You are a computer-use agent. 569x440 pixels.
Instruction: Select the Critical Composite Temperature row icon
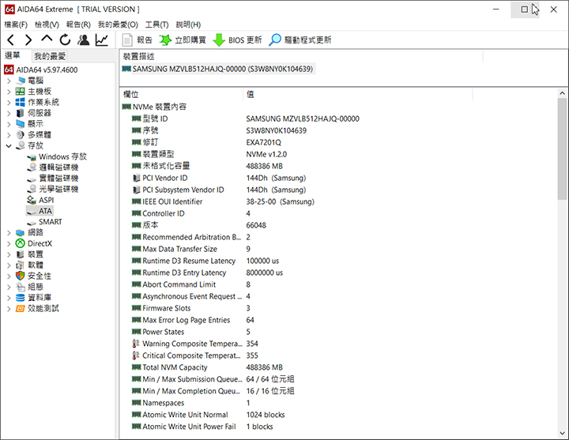(x=136, y=355)
